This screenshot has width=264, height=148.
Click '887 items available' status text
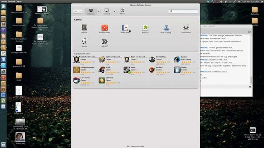[x=136, y=146]
